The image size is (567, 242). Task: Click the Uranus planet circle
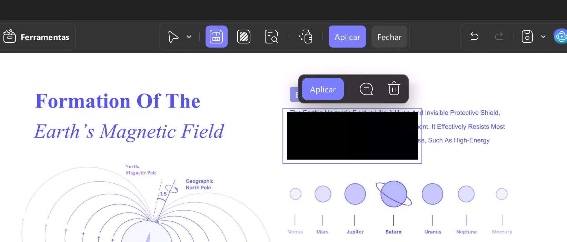(432, 194)
